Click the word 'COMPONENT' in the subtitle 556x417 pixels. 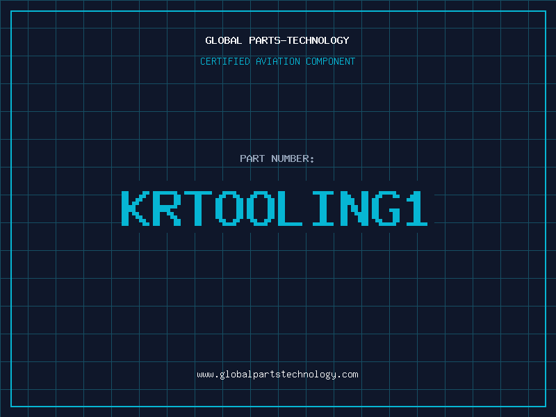click(329, 62)
